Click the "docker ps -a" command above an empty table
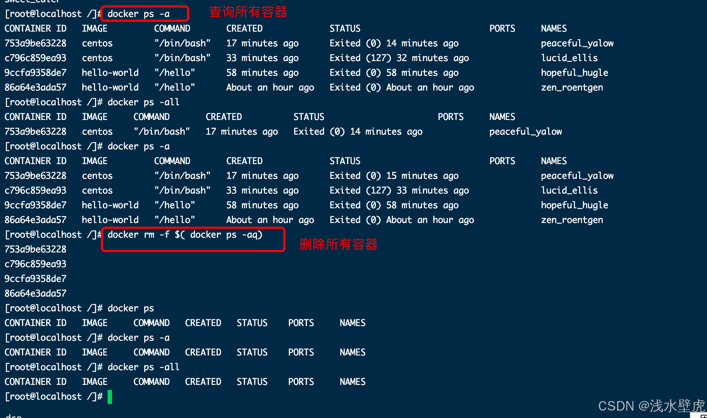Screen dimensions: 707x418 click(x=138, y=338)
